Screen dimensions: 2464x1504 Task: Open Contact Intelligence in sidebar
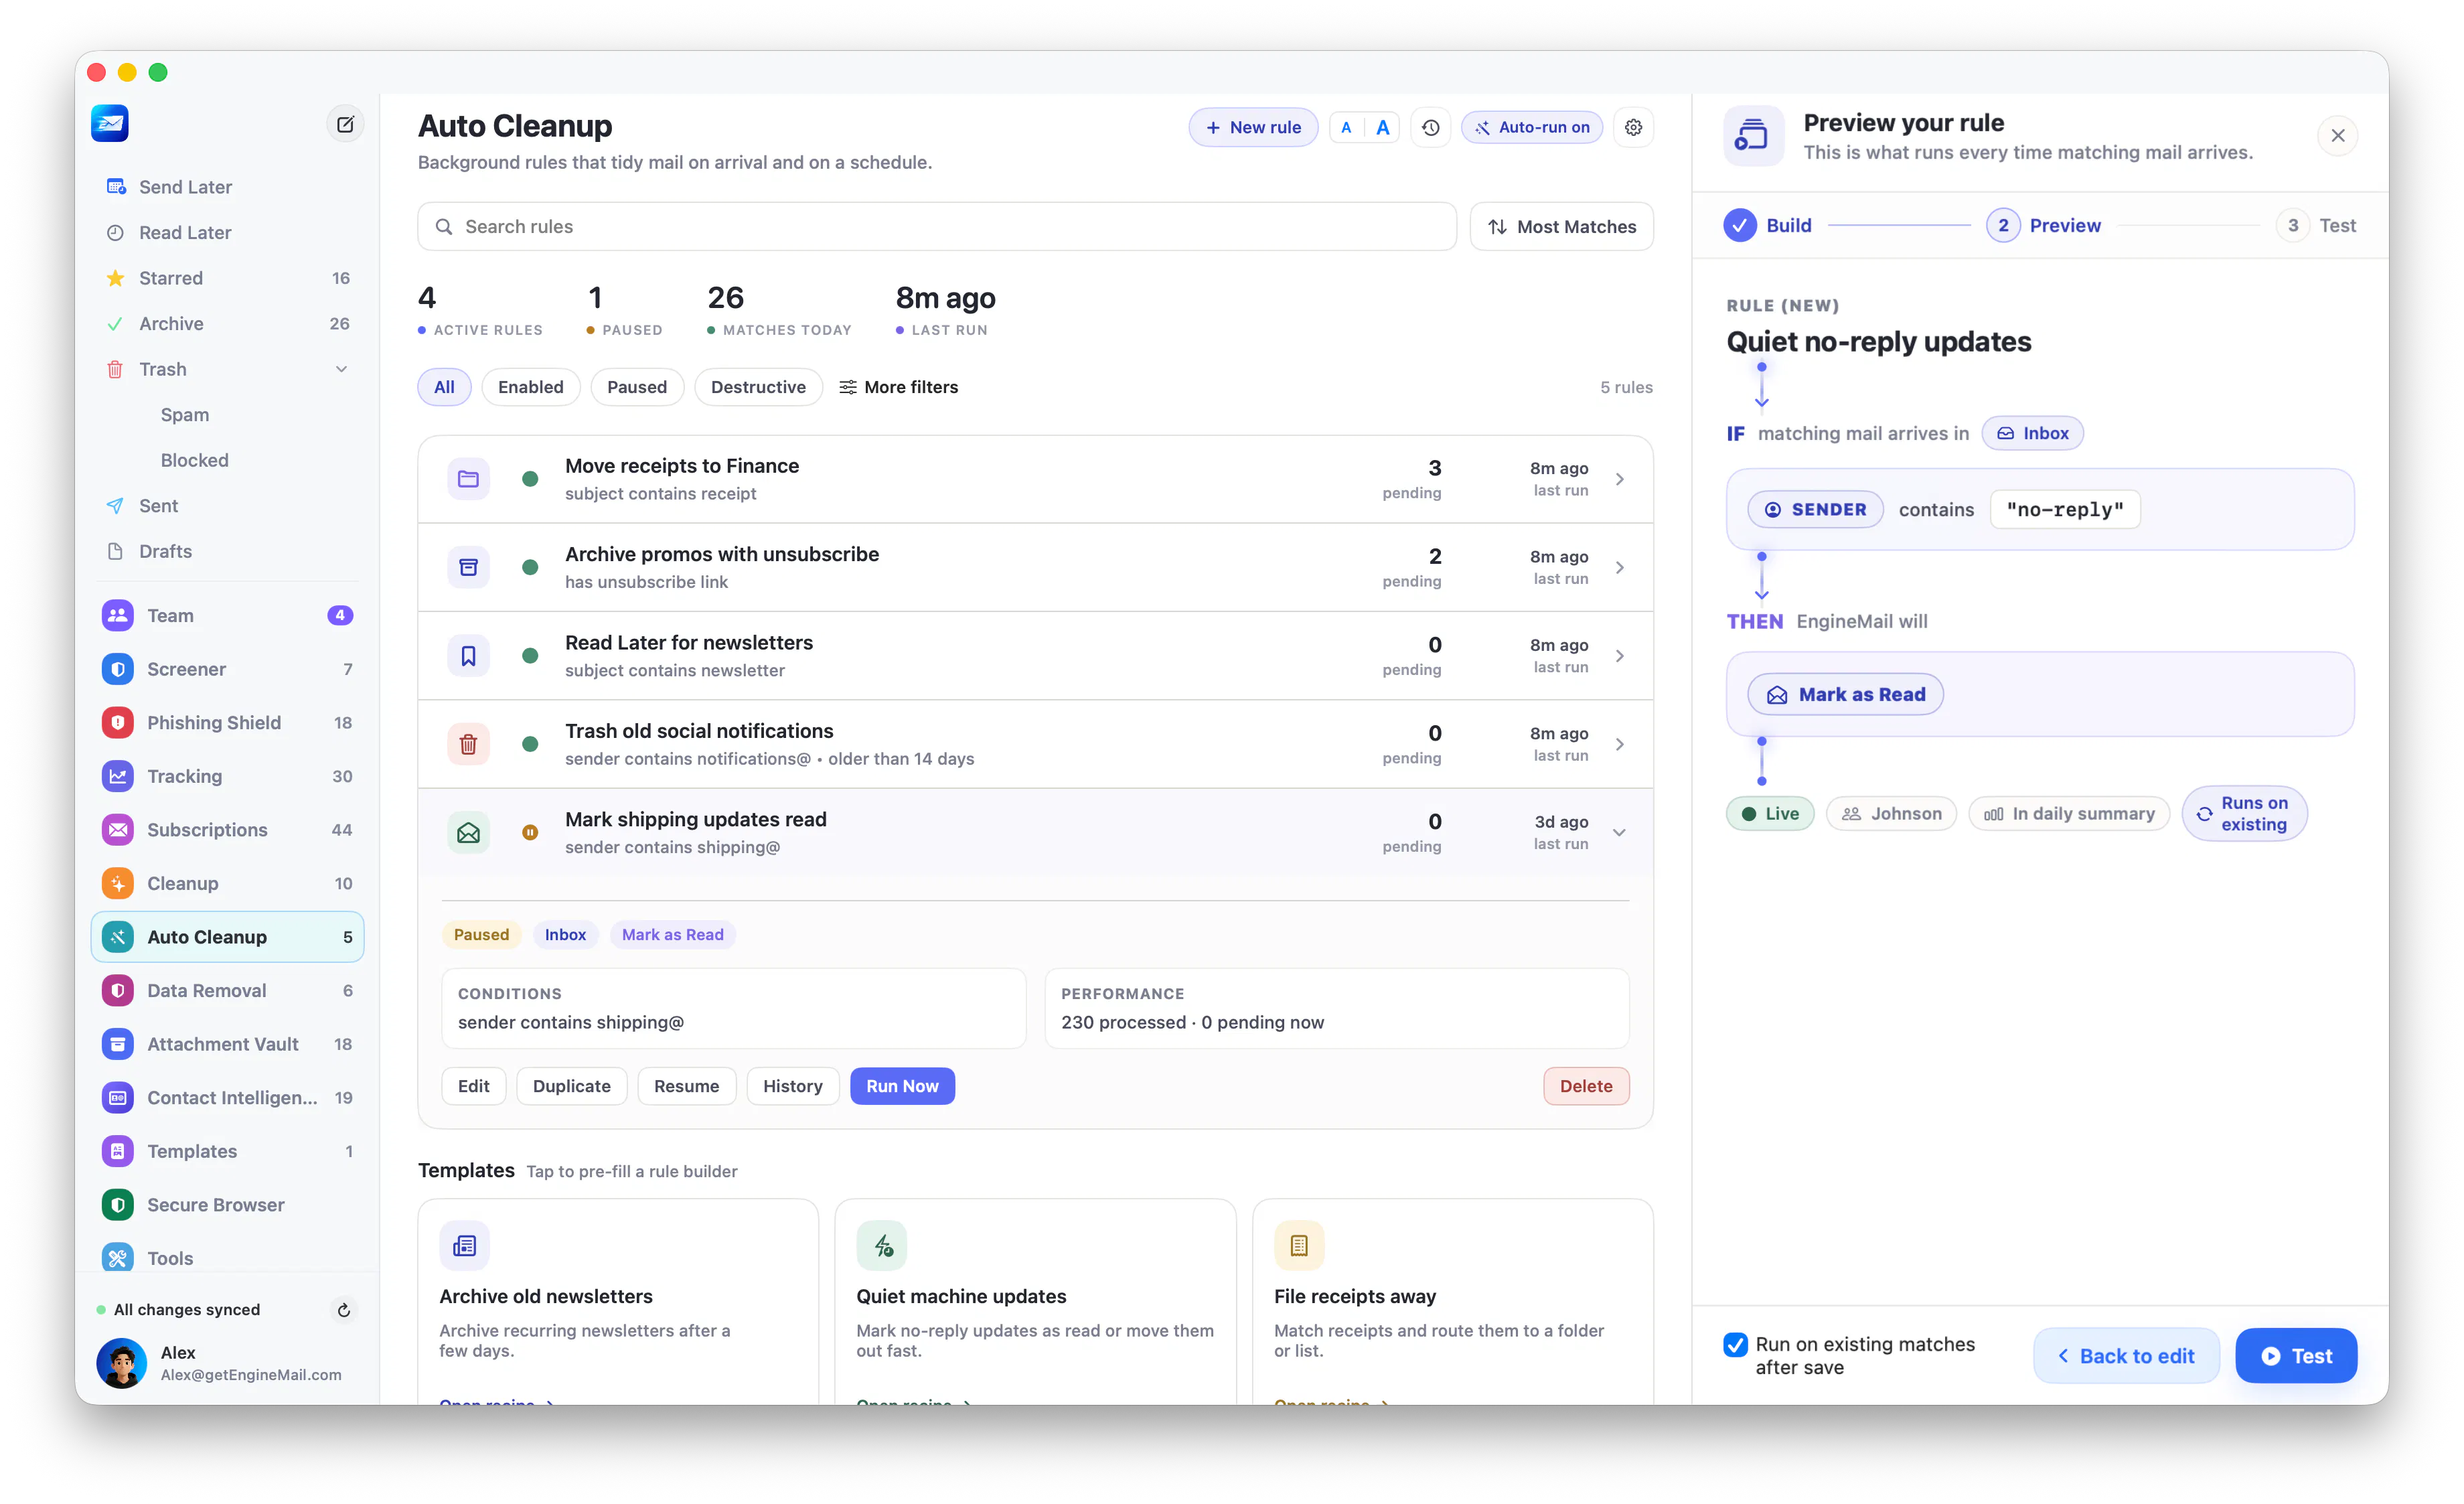pos(227,1098)
